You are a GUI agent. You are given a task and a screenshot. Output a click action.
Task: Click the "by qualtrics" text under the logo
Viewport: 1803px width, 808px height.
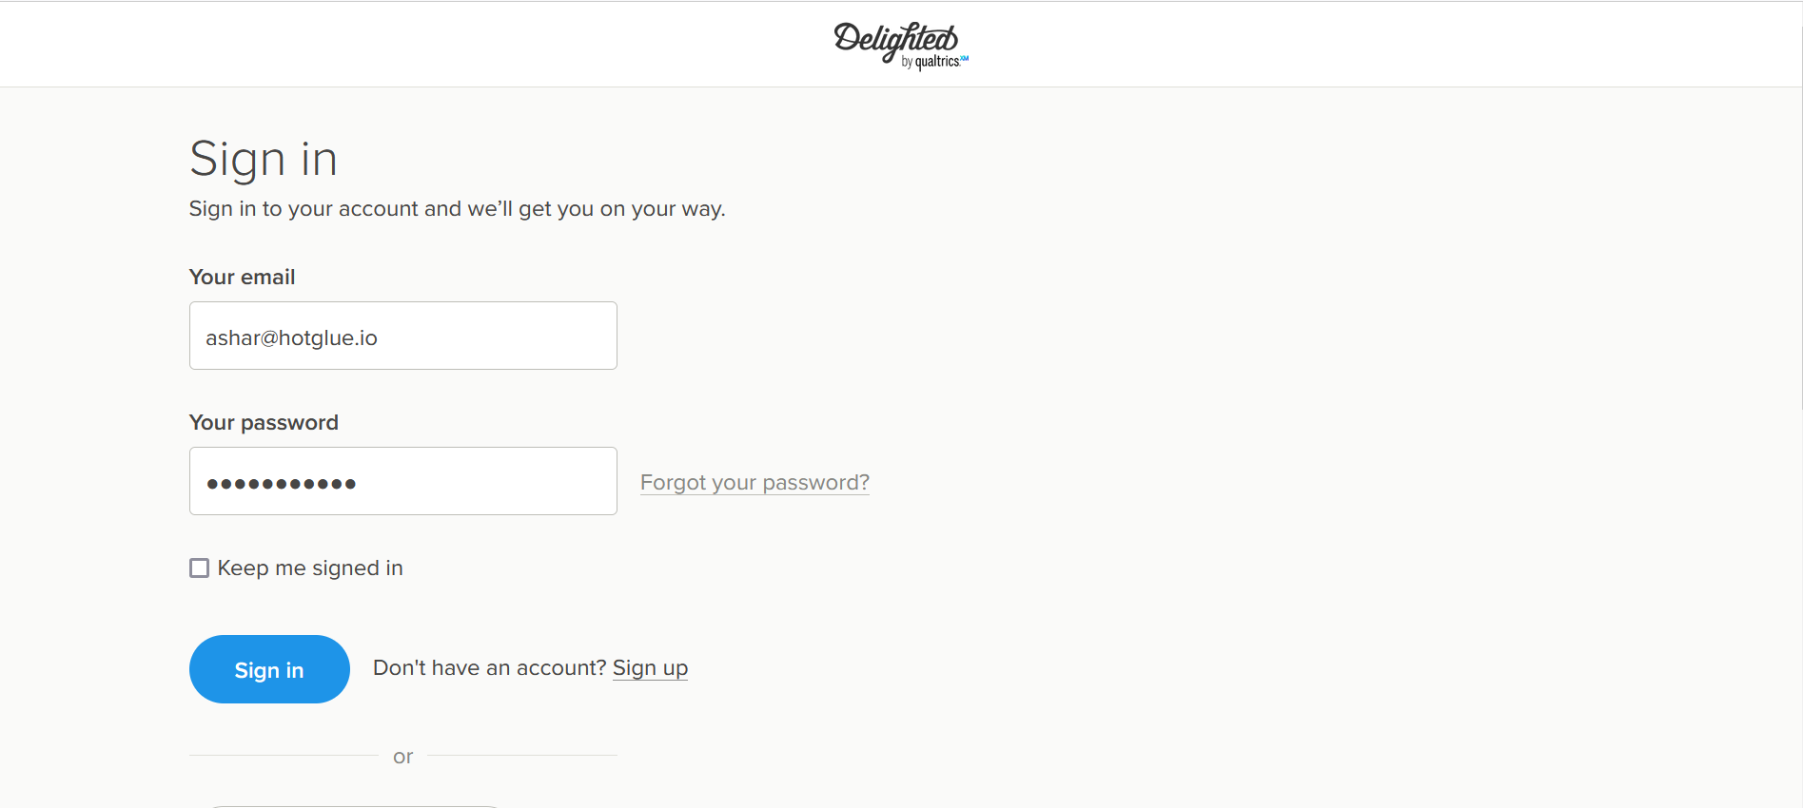(933, 62)
